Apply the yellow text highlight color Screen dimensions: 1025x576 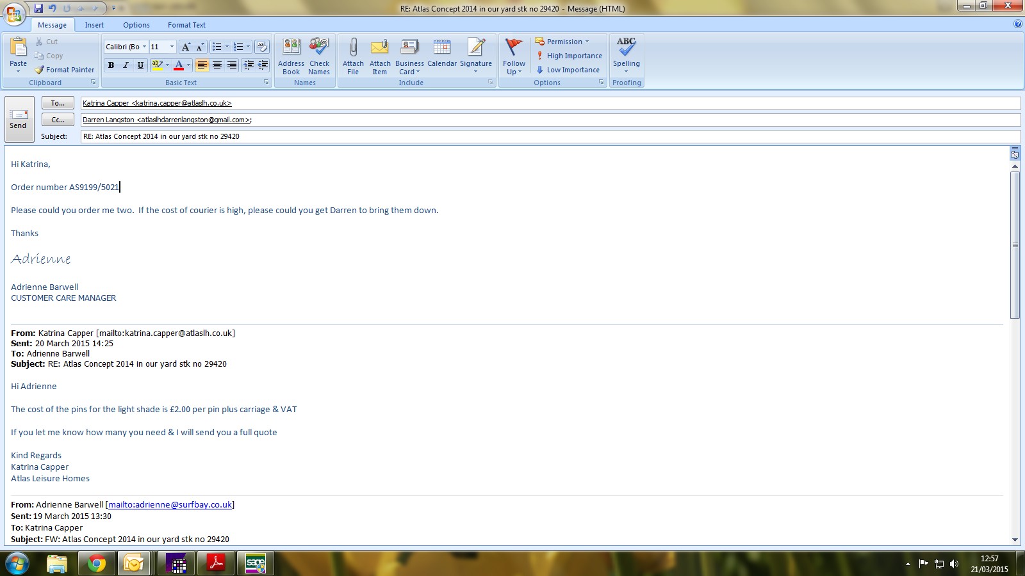pyautogui.click(x=157, y=65)
